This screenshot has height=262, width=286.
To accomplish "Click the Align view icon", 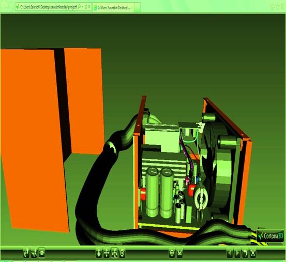I will coord(179,253).
